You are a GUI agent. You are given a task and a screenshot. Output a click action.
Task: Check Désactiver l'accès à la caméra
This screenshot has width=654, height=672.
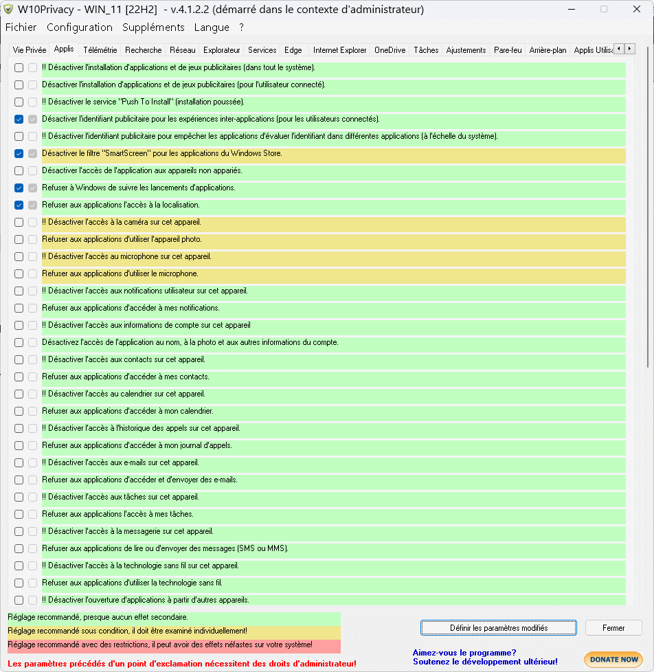point(19,222)
